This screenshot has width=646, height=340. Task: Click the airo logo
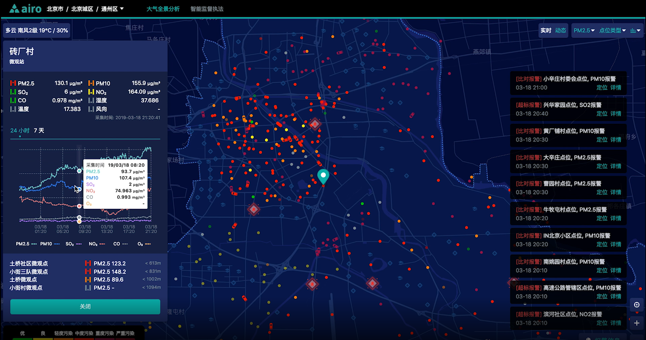tap(25, 9)
